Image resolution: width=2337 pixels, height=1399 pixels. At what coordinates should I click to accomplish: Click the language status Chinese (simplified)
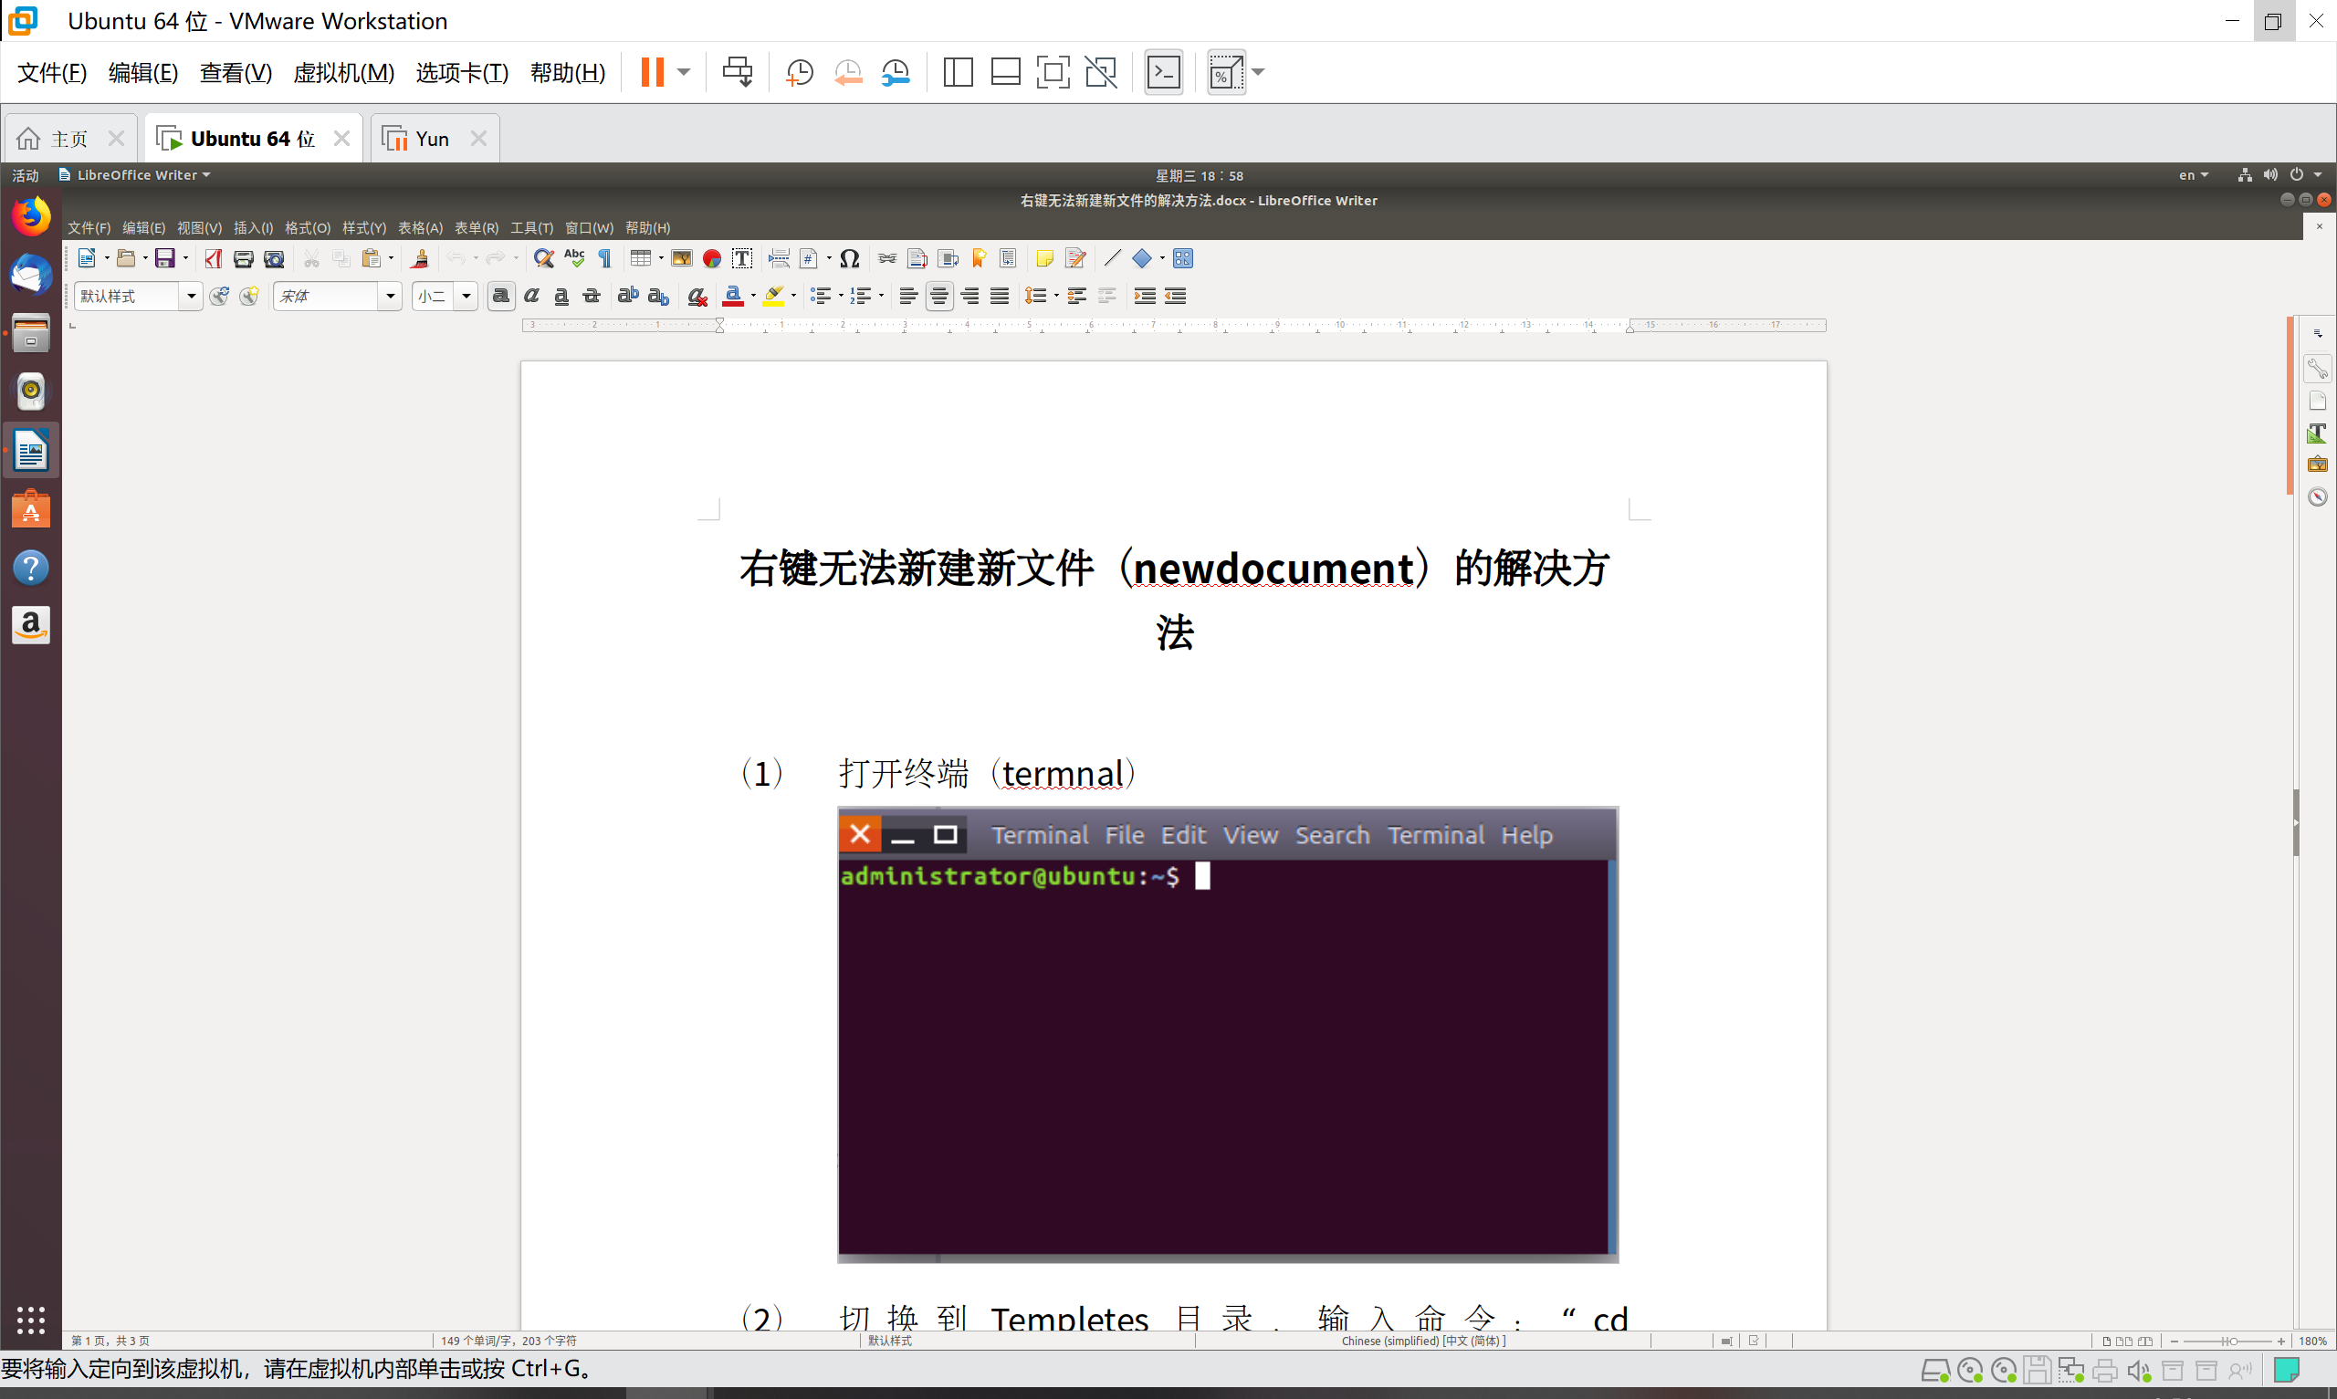point(1422,1341)
